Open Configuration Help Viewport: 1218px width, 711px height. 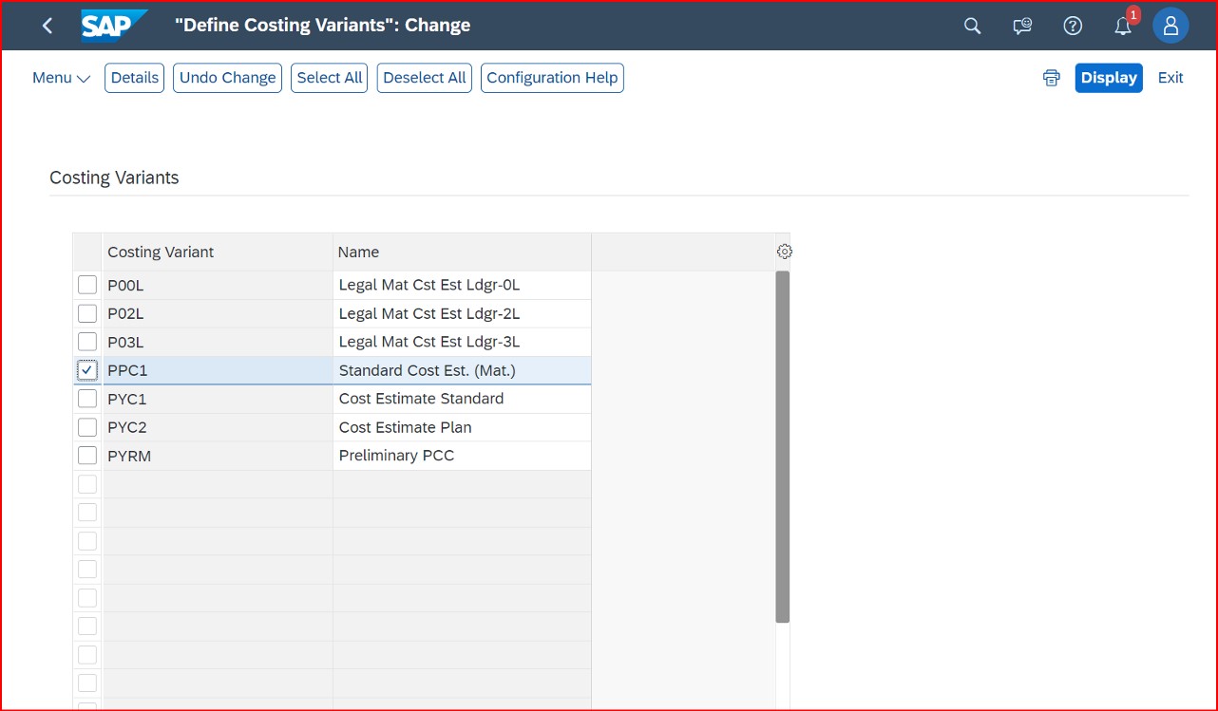(552, 78)
